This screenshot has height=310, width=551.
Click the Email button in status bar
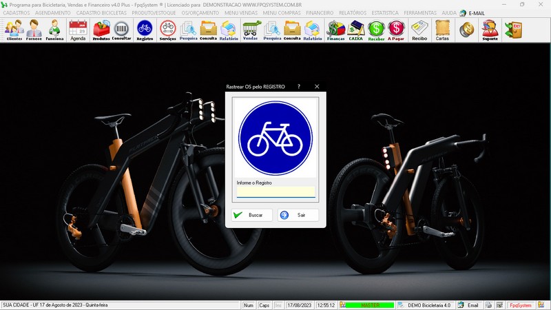pos(469,305)
